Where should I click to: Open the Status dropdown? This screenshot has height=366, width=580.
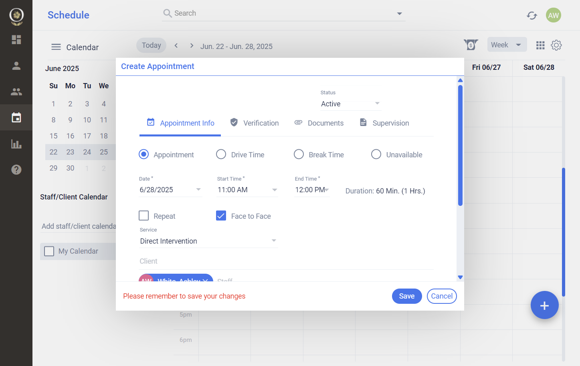pos(351,104)
